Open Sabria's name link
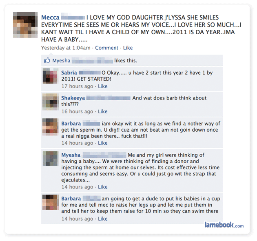 point(69,73)
